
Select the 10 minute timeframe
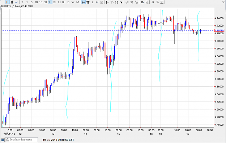[x=36, y=2]
